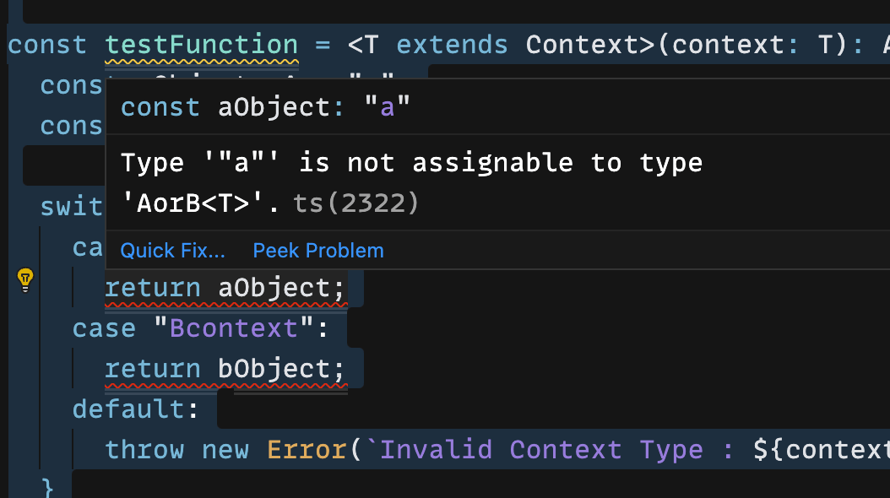Image resolution: width=890 pixels, height=498 pixels.
Task: Open the Quick Fix... link
Action: (x=172, y=251)
